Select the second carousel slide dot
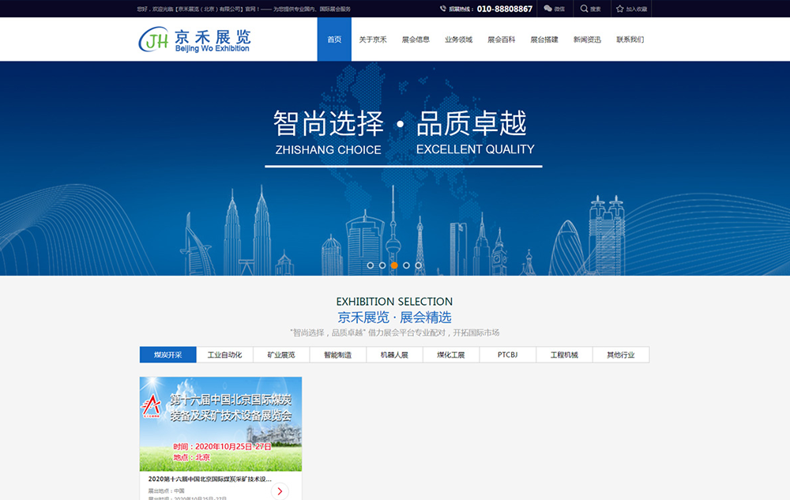Image resolution: width=790 pixels, height=500 pixels. click(x=382, y=265)
